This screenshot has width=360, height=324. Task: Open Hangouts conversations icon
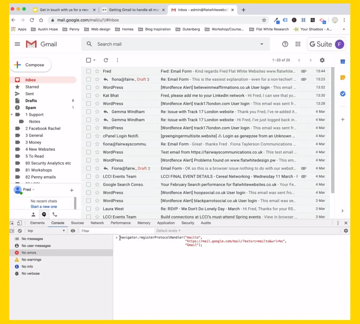tap(44, 215)
